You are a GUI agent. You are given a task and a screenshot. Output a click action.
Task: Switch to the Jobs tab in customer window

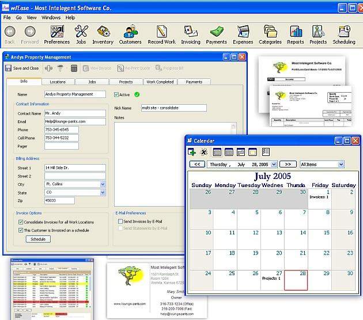pos(92,82)
